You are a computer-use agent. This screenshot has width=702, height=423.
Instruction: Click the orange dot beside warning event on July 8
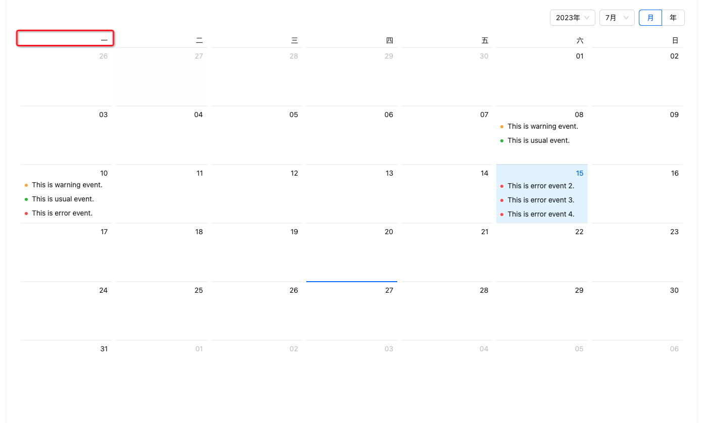click(501, 126)
